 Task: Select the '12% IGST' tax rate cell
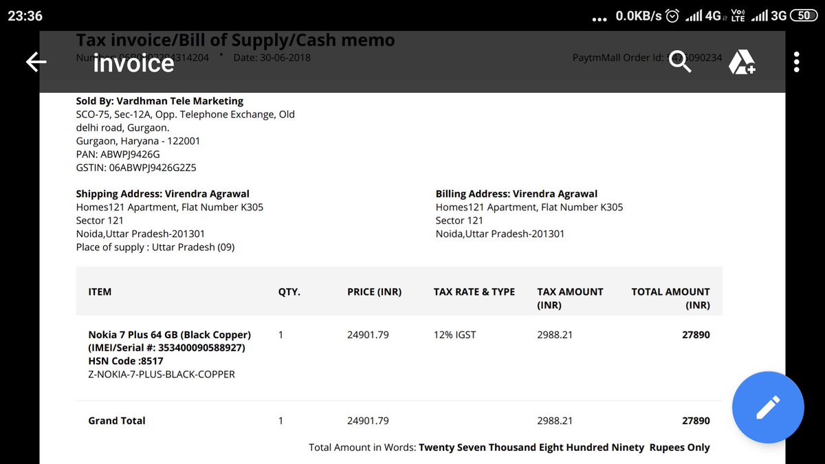tap(454, 335)
